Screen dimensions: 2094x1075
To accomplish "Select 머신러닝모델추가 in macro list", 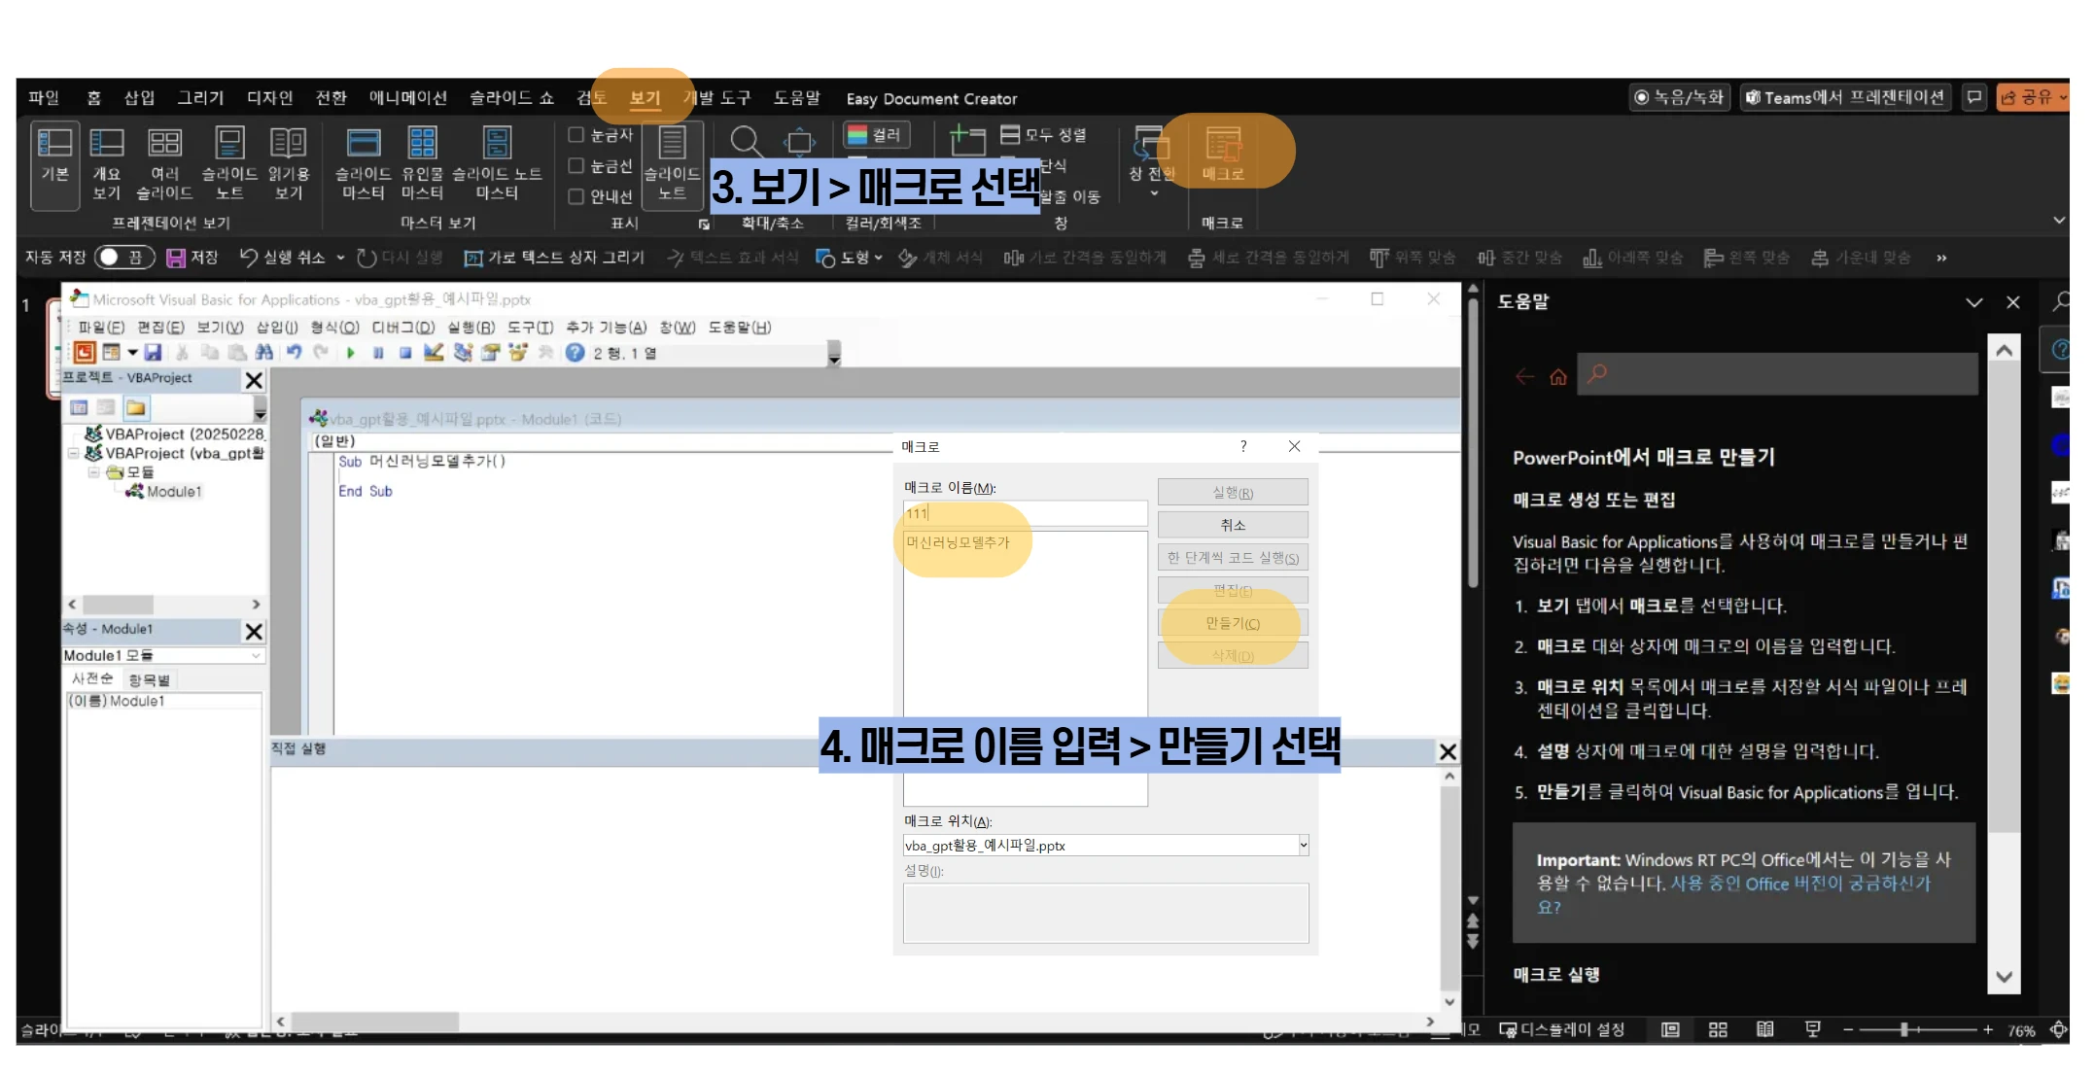I will tap(959, 542).
